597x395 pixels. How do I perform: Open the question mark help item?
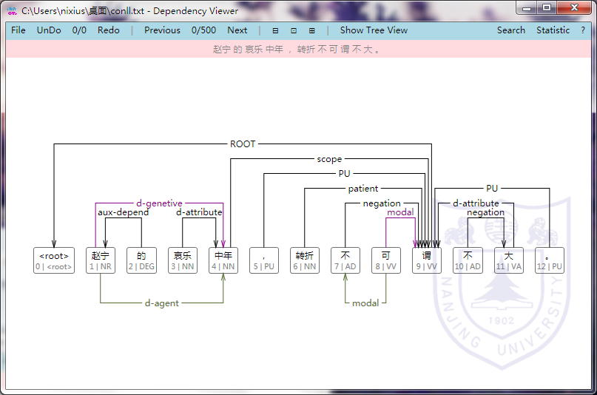pos(583,30)
